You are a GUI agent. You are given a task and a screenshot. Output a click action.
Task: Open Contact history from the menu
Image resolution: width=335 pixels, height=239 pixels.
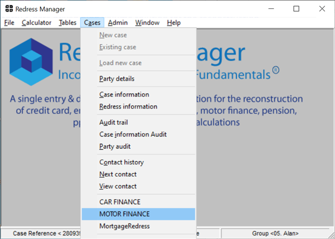138,162
